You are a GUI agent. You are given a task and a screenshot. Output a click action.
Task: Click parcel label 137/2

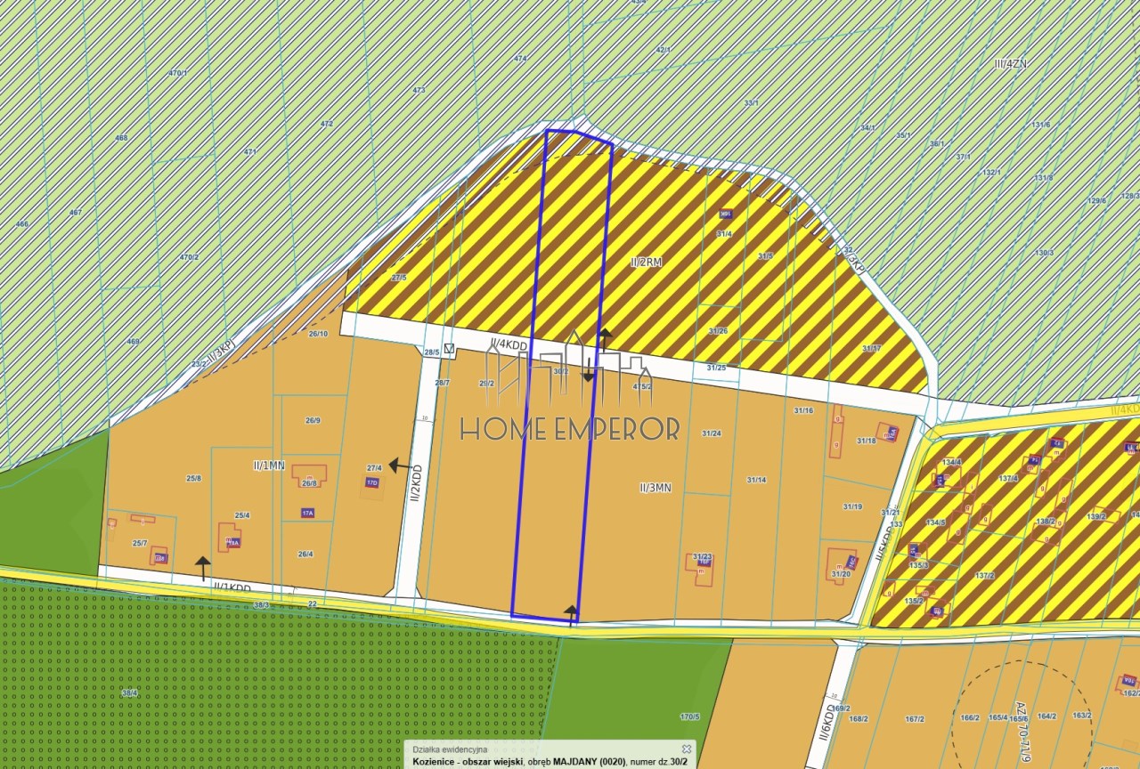984,576
